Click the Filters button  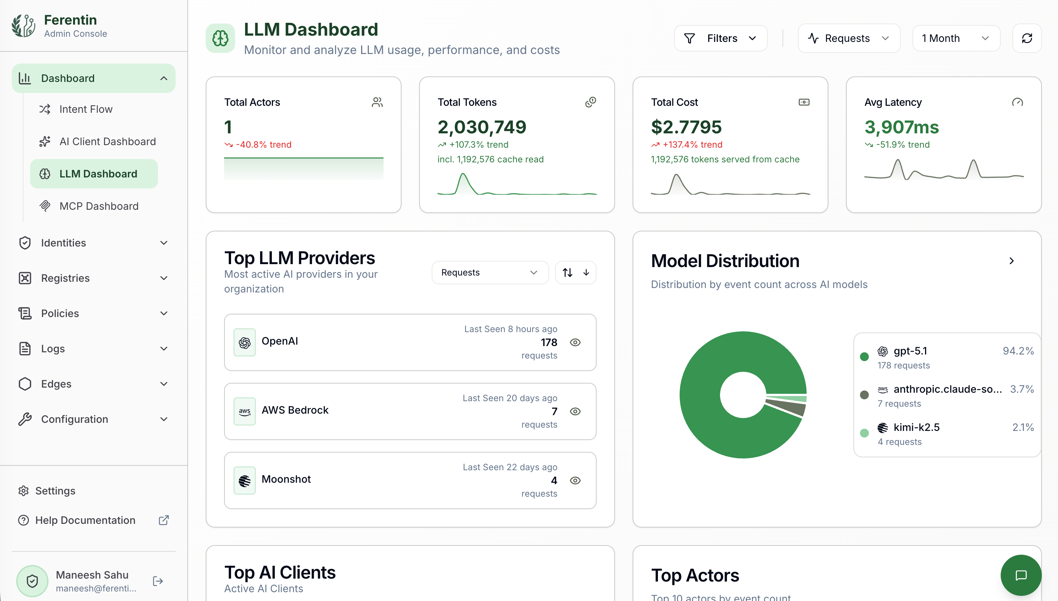coord(720,38)
